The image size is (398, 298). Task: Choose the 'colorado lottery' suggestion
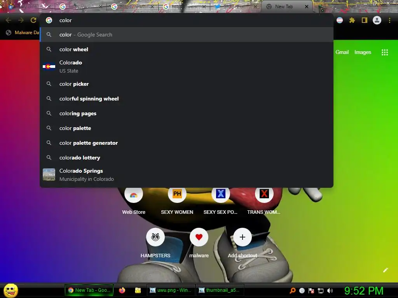tap(187, 158)
